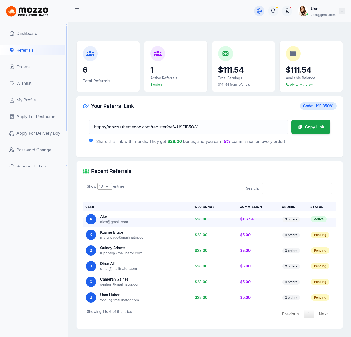This screenshot has width=351, height=337.
Task: Open the notifications bell
Action: click(x=273, y=11)
